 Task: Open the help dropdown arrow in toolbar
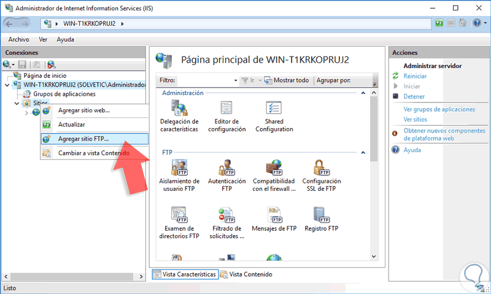pos(485,23)
